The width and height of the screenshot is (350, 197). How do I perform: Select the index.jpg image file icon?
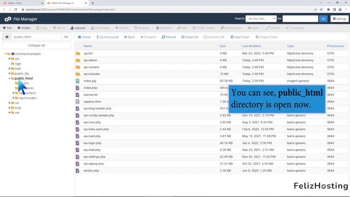[78, 81]
